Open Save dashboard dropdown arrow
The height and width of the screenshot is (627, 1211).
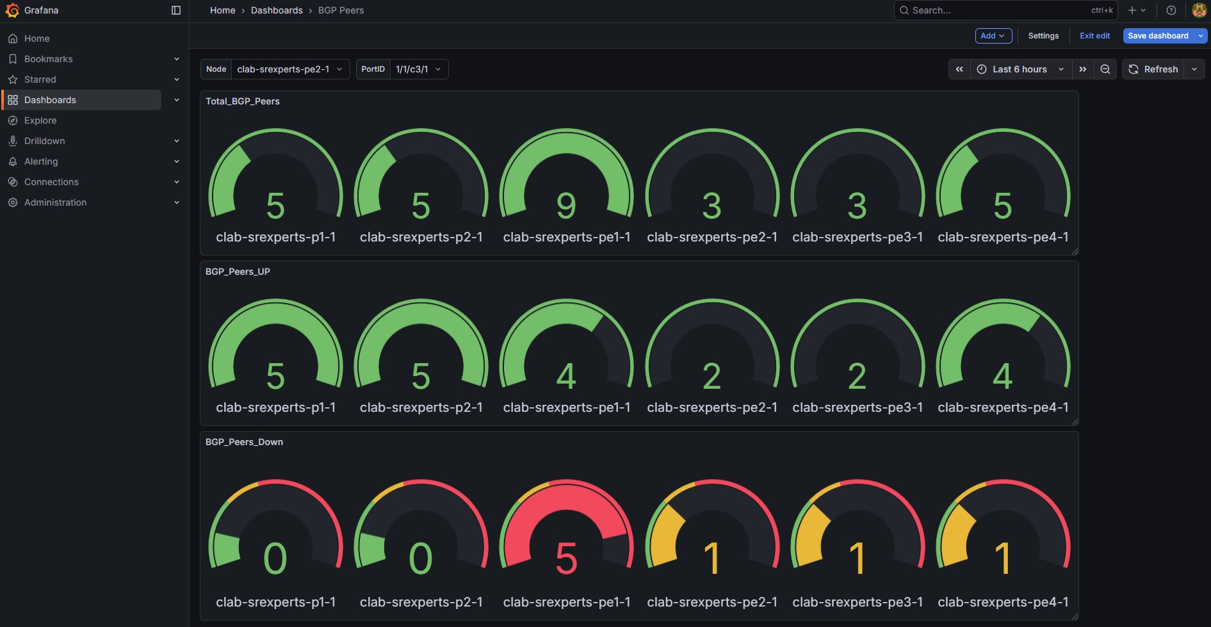tap(1201, 36)
